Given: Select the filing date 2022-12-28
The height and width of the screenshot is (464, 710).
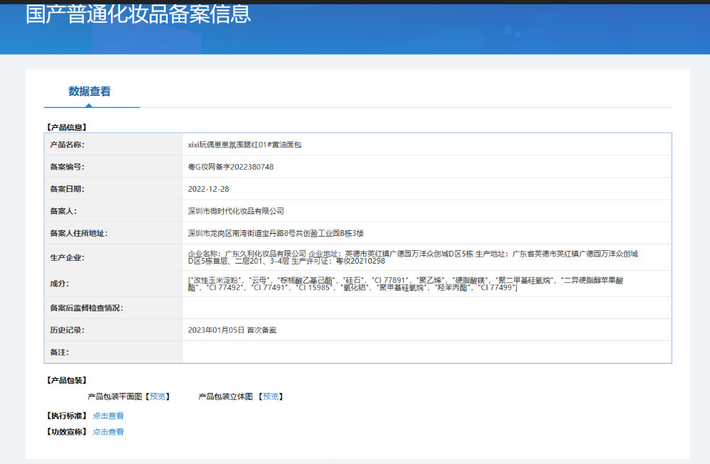Looking at the screenshot, I should click(x=209, y=189).
